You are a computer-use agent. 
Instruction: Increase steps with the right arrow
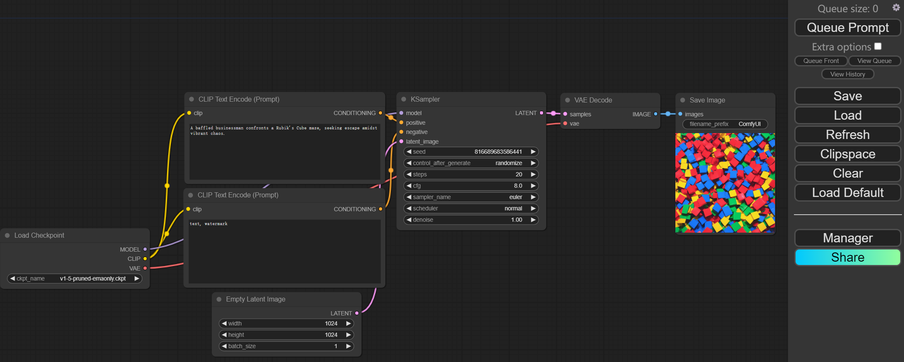[x=533, y=174]
